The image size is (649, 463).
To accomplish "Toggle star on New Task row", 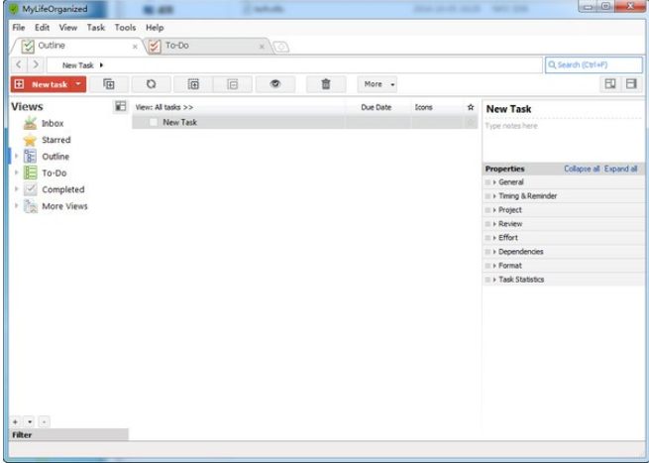I will tap(471, 122).
